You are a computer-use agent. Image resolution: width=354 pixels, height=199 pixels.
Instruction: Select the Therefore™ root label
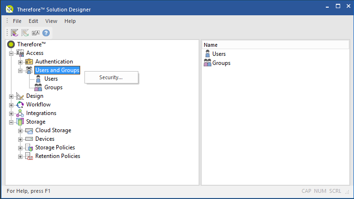coord(31,44)
